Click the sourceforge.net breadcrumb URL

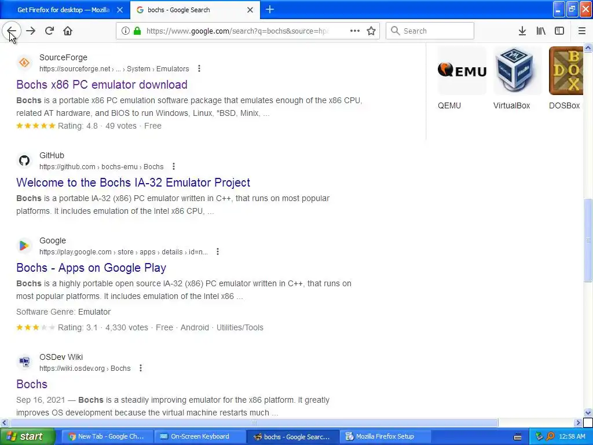click(114, 69)
